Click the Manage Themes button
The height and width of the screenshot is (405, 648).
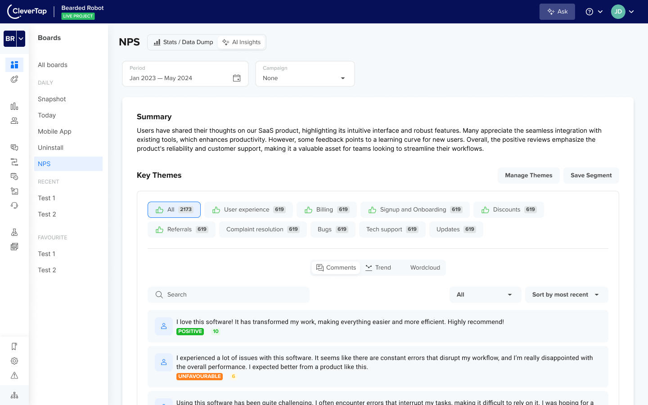point(529,175)
